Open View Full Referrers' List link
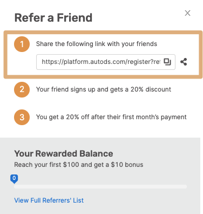 pyautogui.click(x=49, y=200)
